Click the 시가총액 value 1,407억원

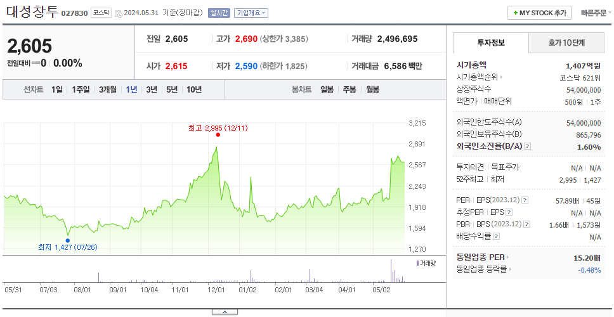[x=584, y=66]
